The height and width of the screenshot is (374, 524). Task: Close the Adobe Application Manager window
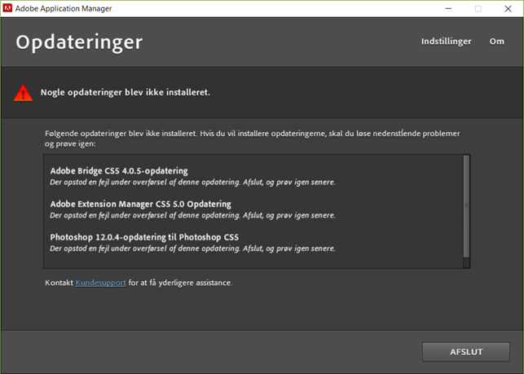508,9
